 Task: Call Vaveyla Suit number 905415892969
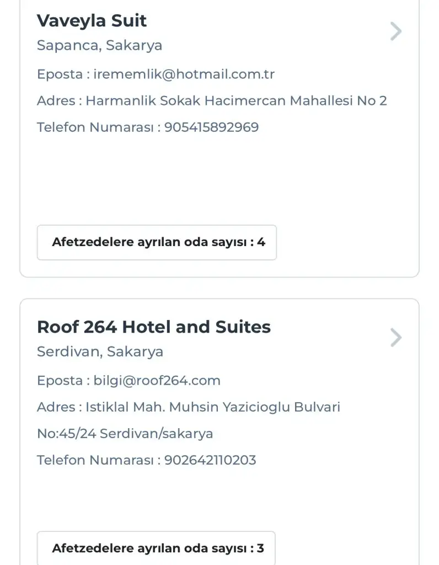(211, 127)
